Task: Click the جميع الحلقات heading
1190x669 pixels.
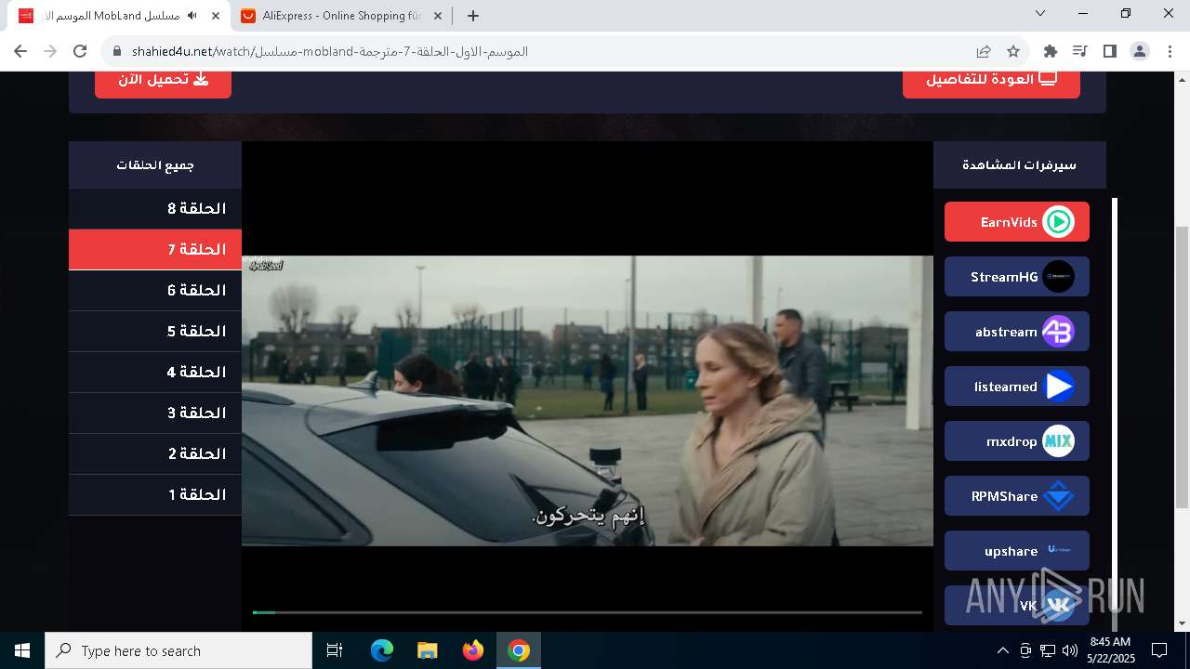Action: 155,165
